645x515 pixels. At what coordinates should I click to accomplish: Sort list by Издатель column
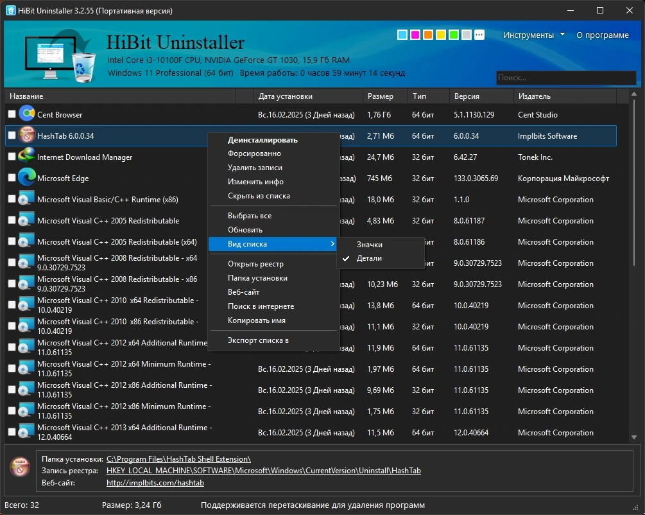[565, 96]
